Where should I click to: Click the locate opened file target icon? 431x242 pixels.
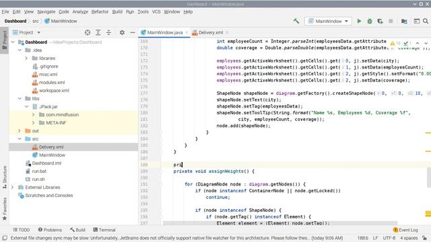click(x=88, y=32)
